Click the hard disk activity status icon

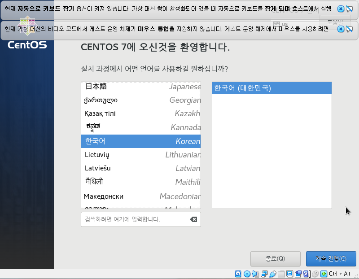pos(238,274)
